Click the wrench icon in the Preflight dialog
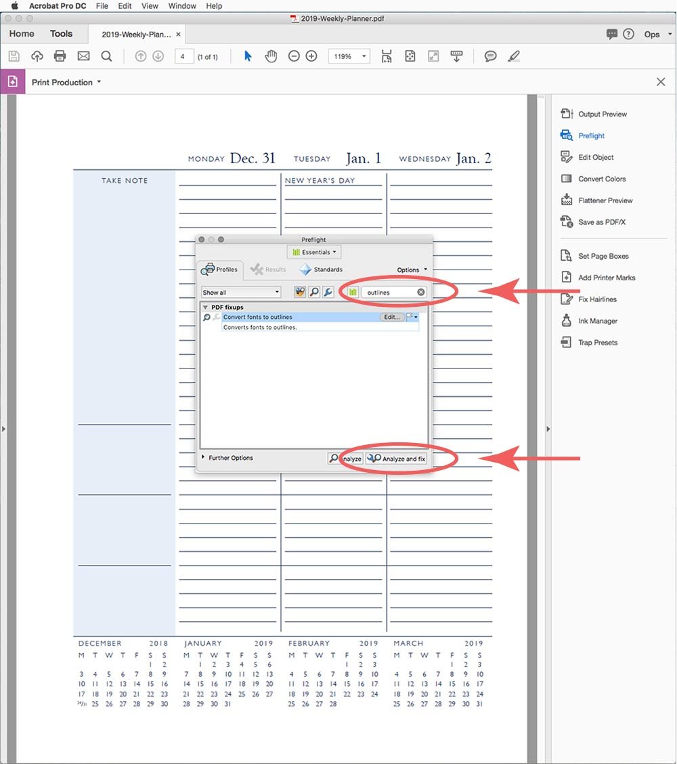 pyautogui.click(x=327, y=292)
